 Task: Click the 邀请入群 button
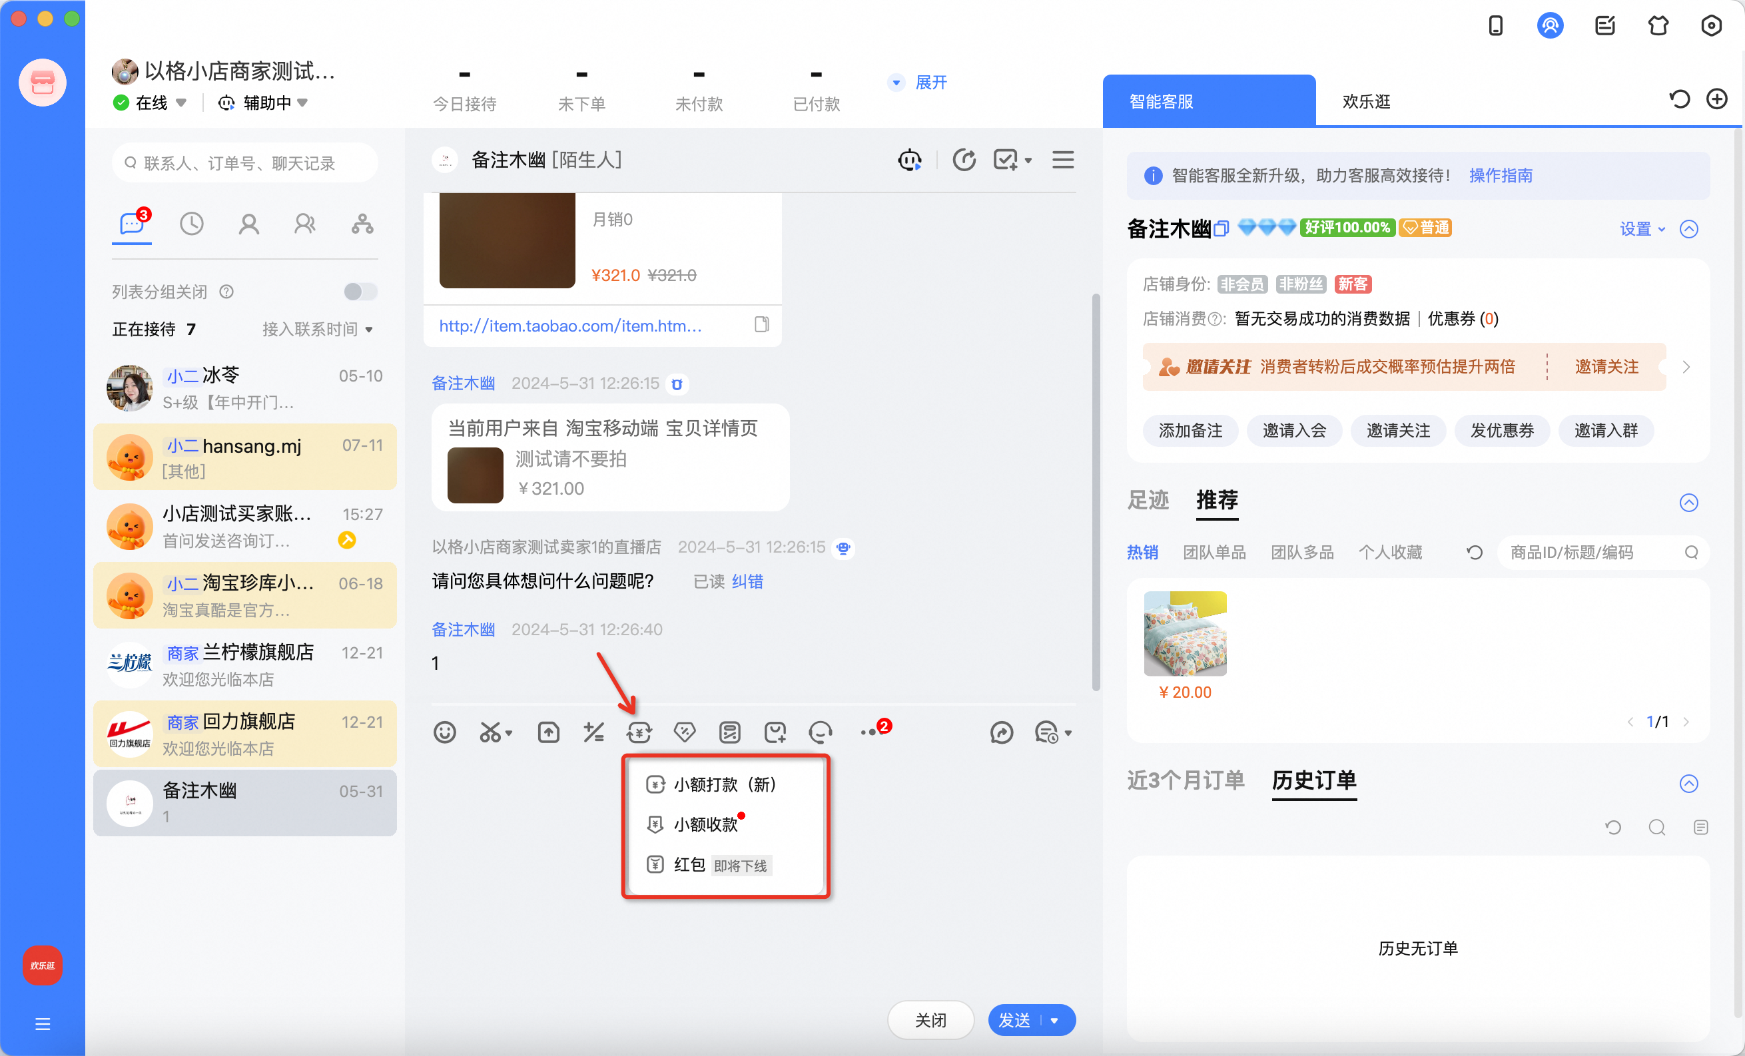tap(1606, 430)
